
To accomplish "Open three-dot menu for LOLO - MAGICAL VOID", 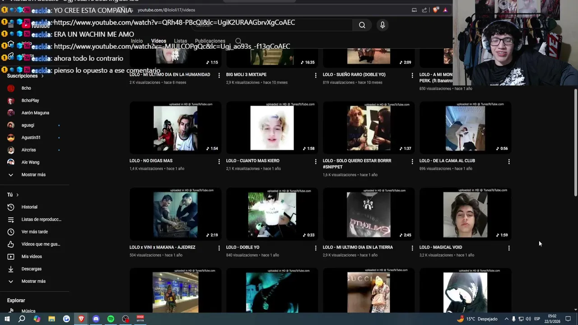I will coord(509,248).
